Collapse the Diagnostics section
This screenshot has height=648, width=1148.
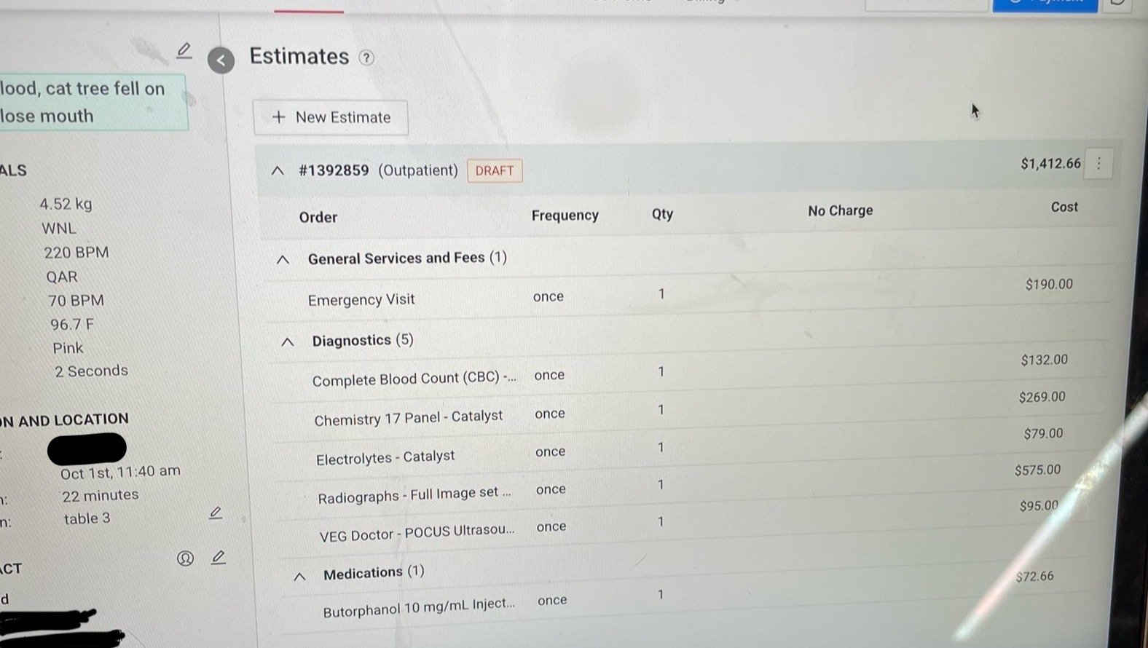point(288,341)
